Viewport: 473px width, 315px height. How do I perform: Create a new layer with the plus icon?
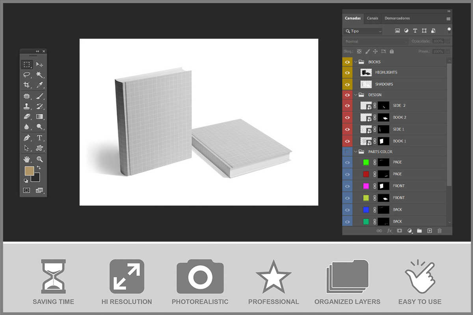pyautogui.click(x=430, y=231)
